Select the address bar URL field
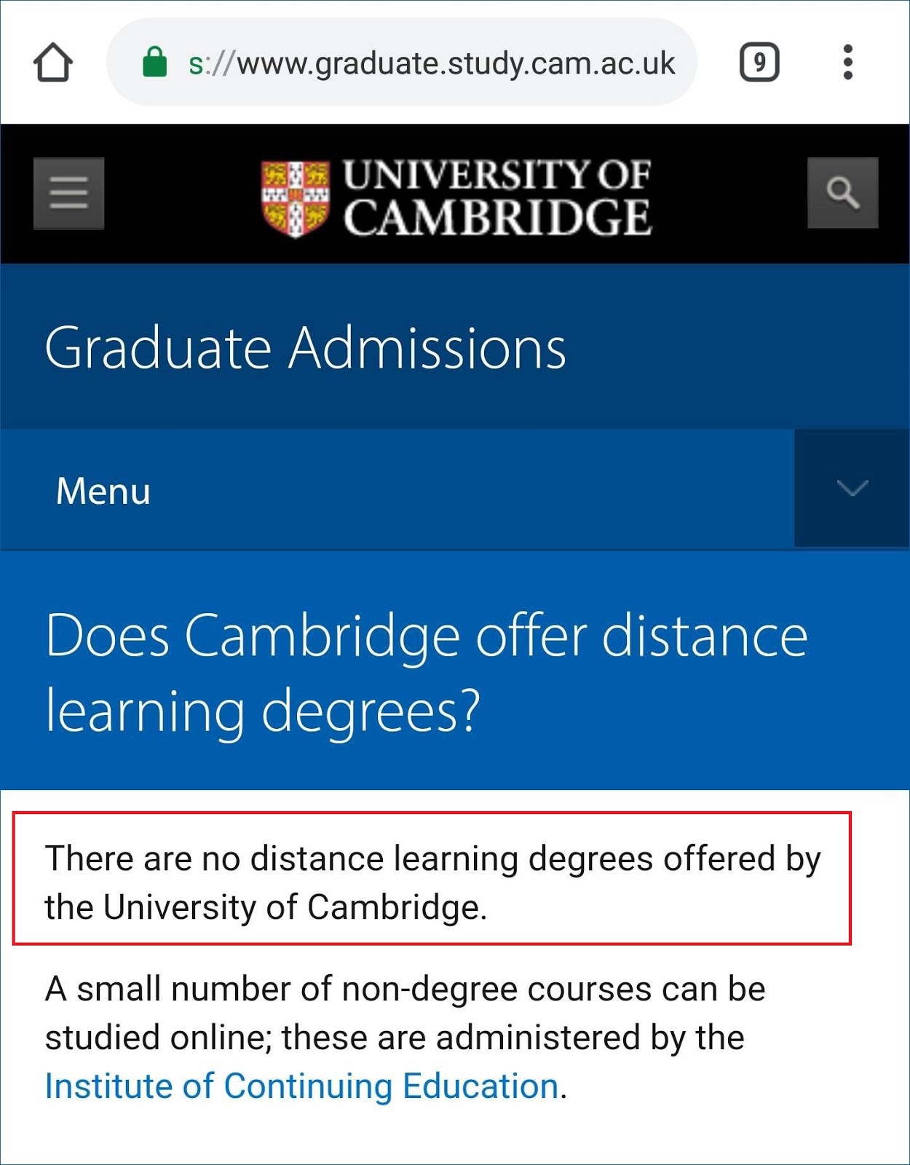Screen dimensions: 910x1165 coord(402,63)
